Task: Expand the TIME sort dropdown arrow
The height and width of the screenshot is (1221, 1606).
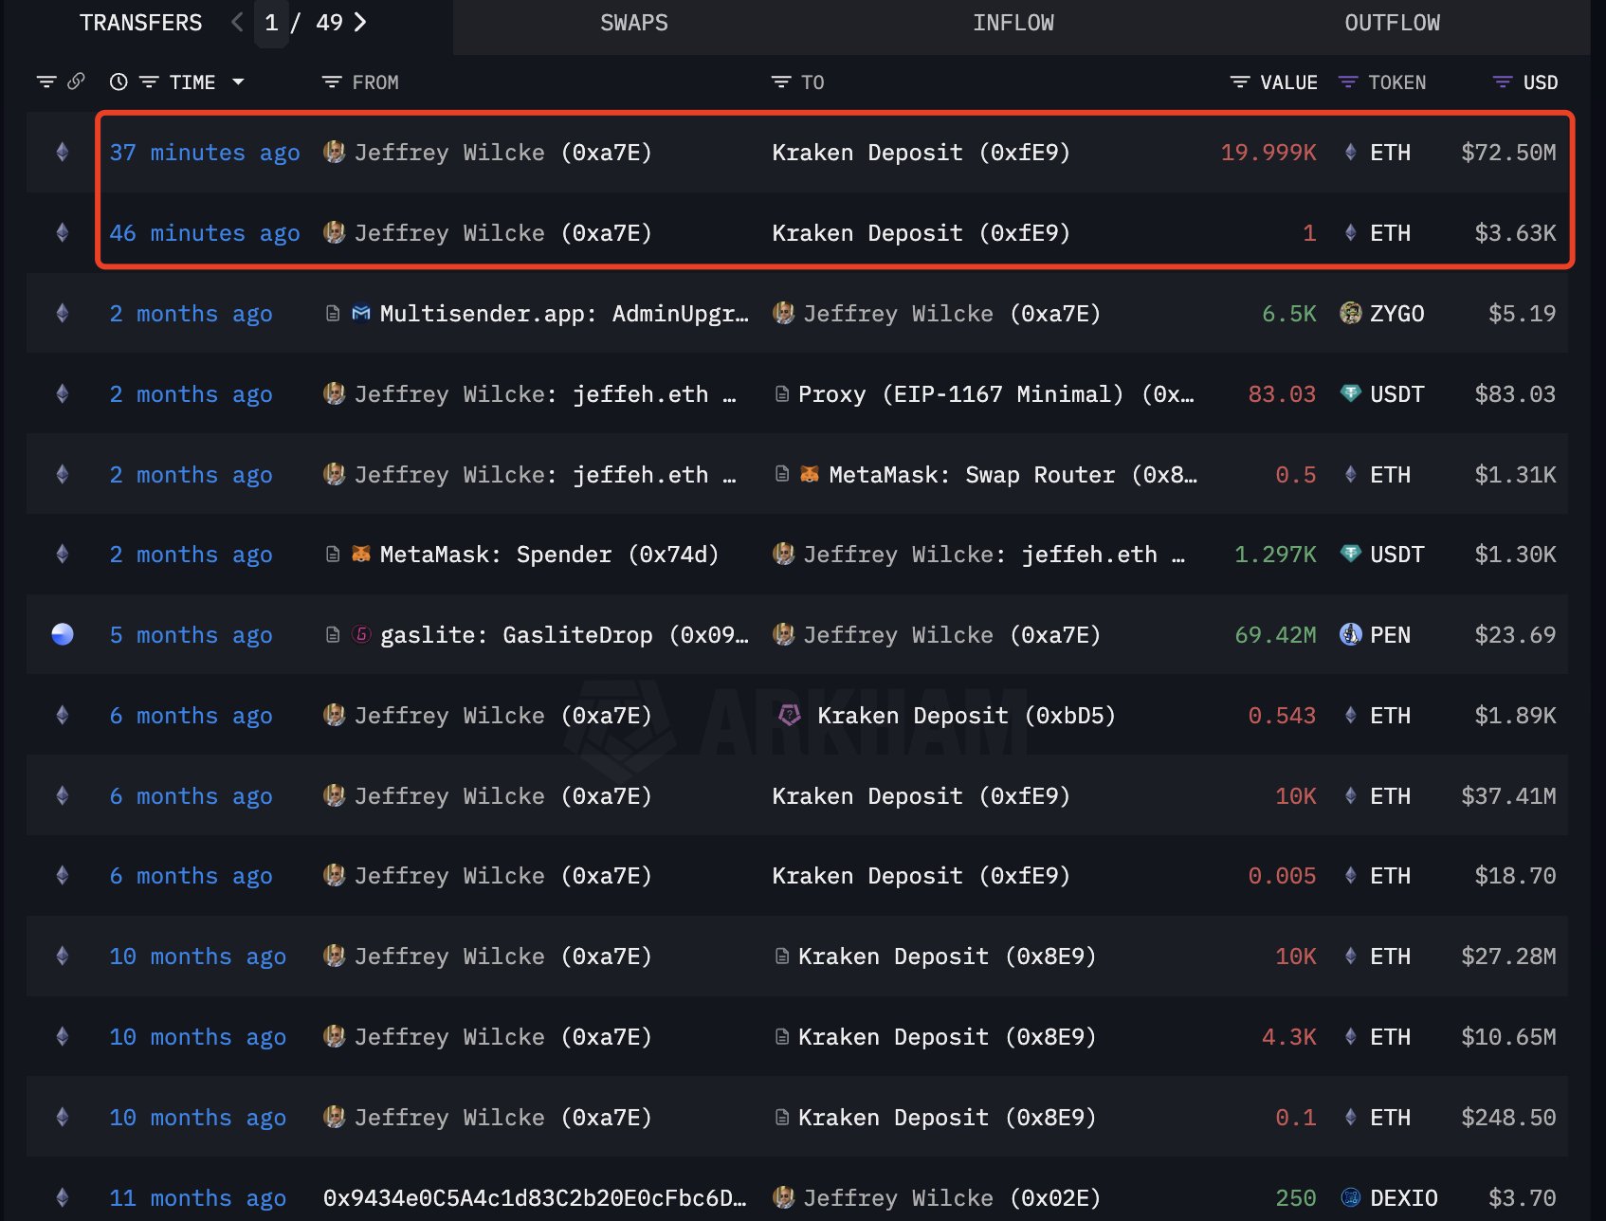Action: point(238,82)
